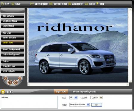
Task: Click the Audi car photo on canvas
Action: click(x=75, y=57)
